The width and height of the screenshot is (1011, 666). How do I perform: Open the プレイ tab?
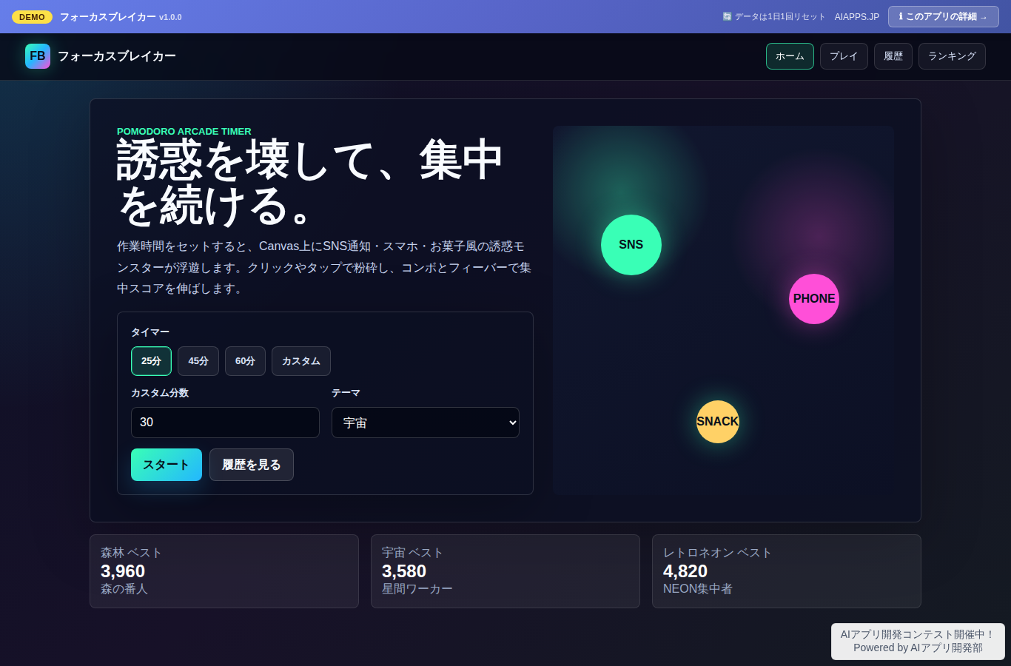[844, 56]
